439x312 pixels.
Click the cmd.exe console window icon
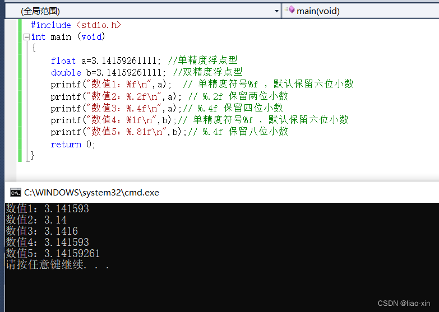tap(15, 192)
